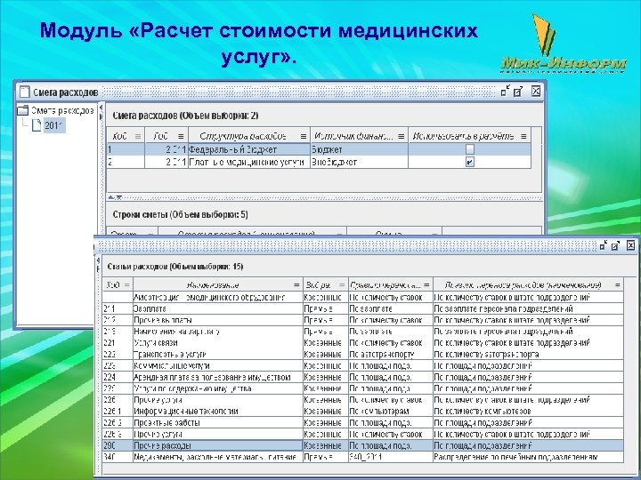Open the Источник финанс... column menu icon

click(402, 136)
